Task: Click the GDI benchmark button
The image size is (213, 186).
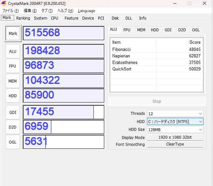Action: click(x=13, y=112)
